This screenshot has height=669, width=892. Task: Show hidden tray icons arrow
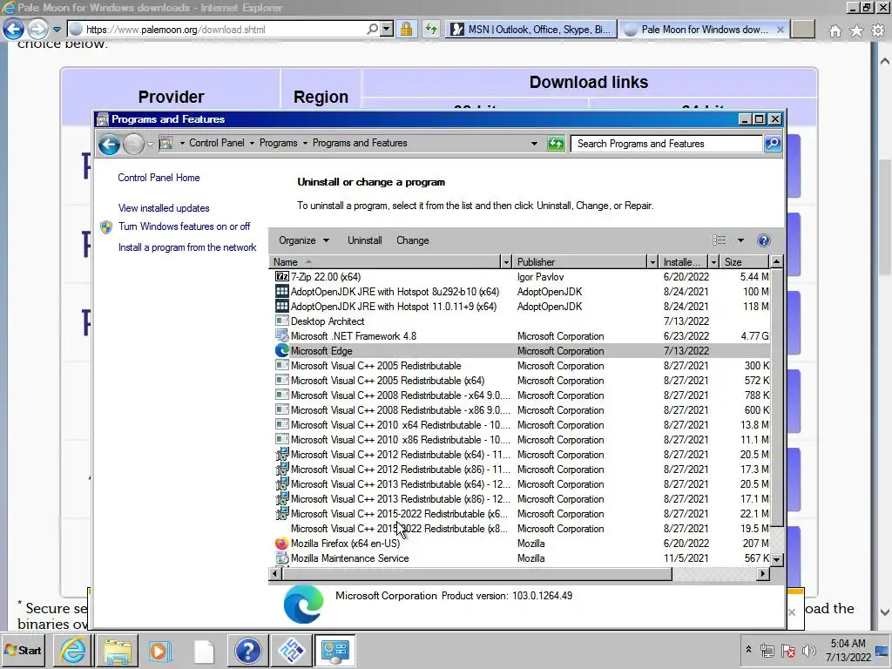[748, 650]
